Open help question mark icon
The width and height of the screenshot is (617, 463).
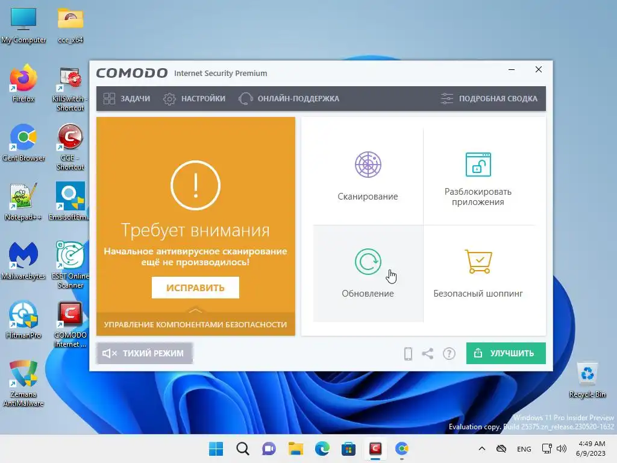point(449,353)
